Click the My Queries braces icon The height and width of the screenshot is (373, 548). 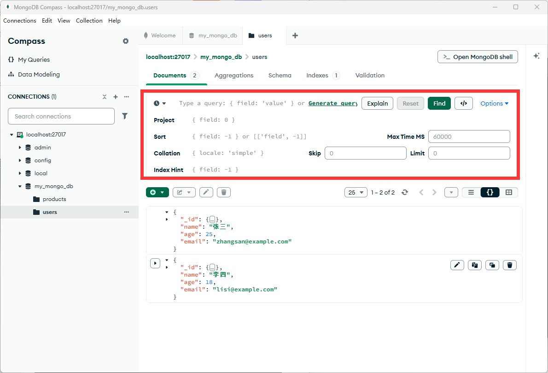[11, 59]
